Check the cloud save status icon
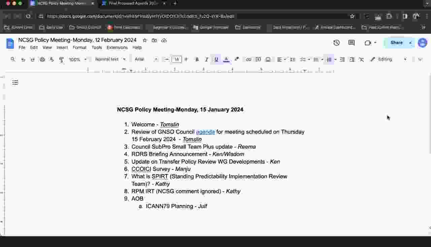 pyautogui.click(x=164, y=40)
